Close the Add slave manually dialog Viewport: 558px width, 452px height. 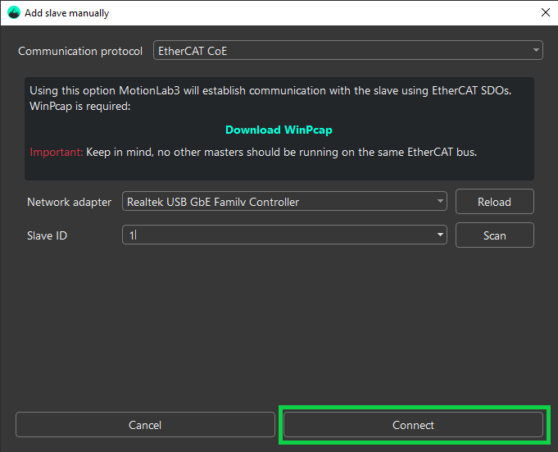tap(545, 13)
